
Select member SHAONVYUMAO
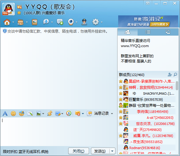click(147, 94)
